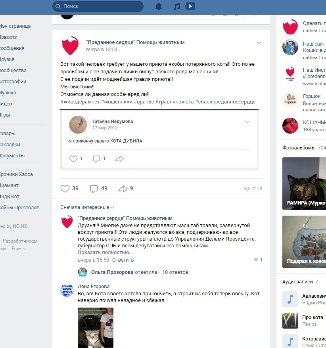Open Аудиозаписи section header

coord(297,282)
